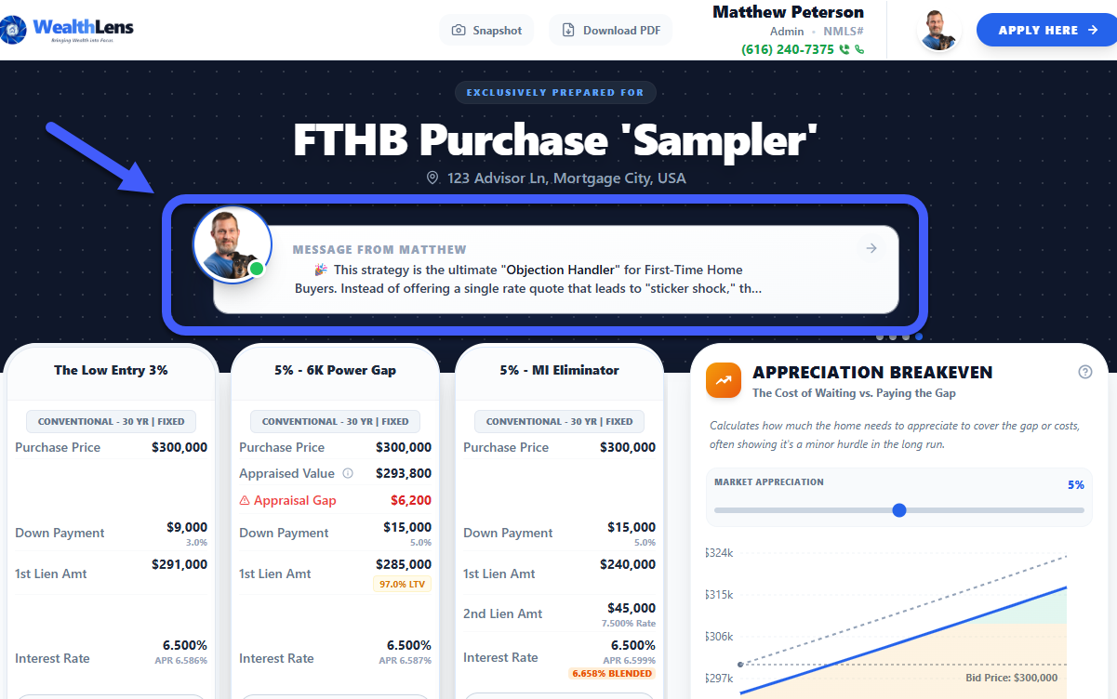Click the Download PDF button
Image resolution: width=1117 pixels, height=699 pixels.
pyautogui.click(x=611, y=31)
